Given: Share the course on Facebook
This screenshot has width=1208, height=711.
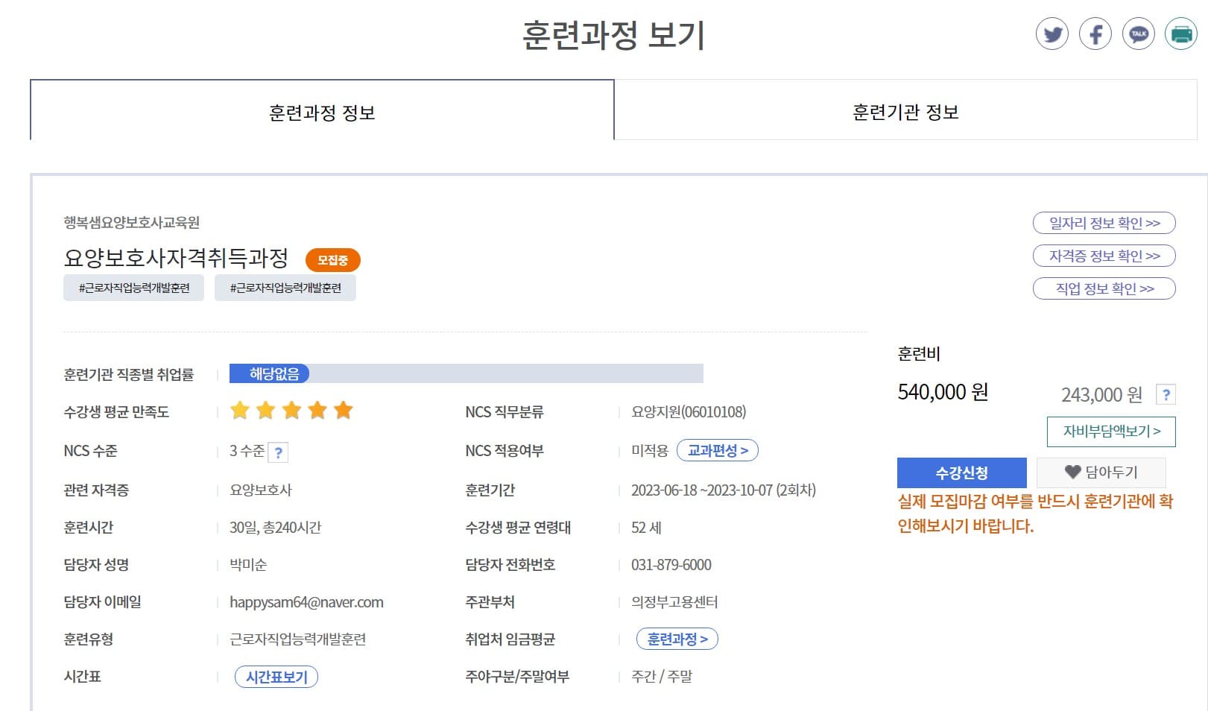Looking at the screenshot, I should 1095,34.
